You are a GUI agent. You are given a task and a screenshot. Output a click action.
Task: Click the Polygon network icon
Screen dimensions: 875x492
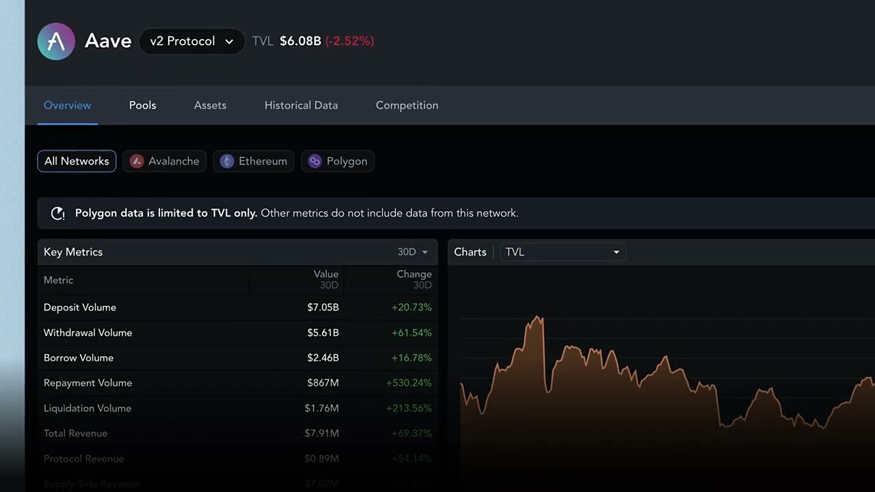[314, 161]
